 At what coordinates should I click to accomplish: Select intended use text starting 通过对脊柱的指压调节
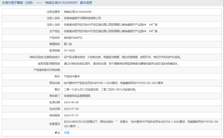[122, 64]
